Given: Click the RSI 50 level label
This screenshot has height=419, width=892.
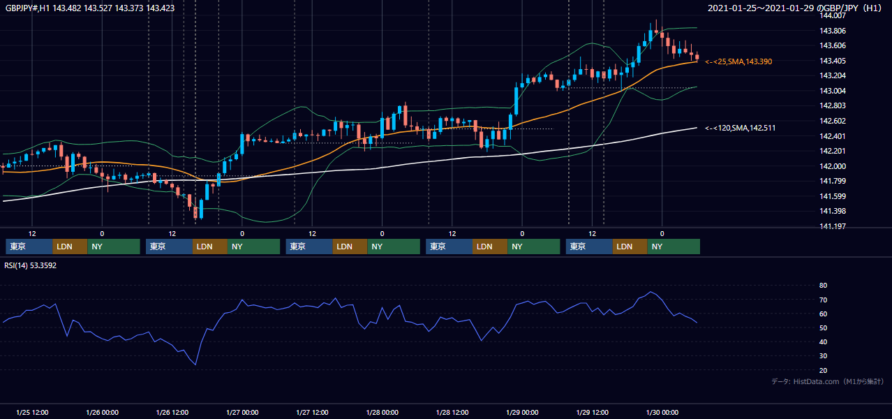Looking at the screenshot, I should click(823, 328).
